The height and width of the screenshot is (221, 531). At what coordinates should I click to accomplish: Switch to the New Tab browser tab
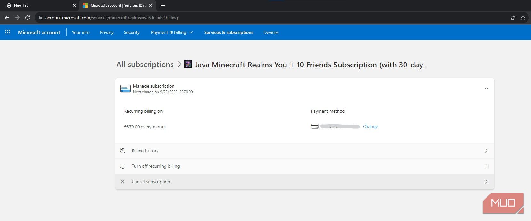[21, 5]
